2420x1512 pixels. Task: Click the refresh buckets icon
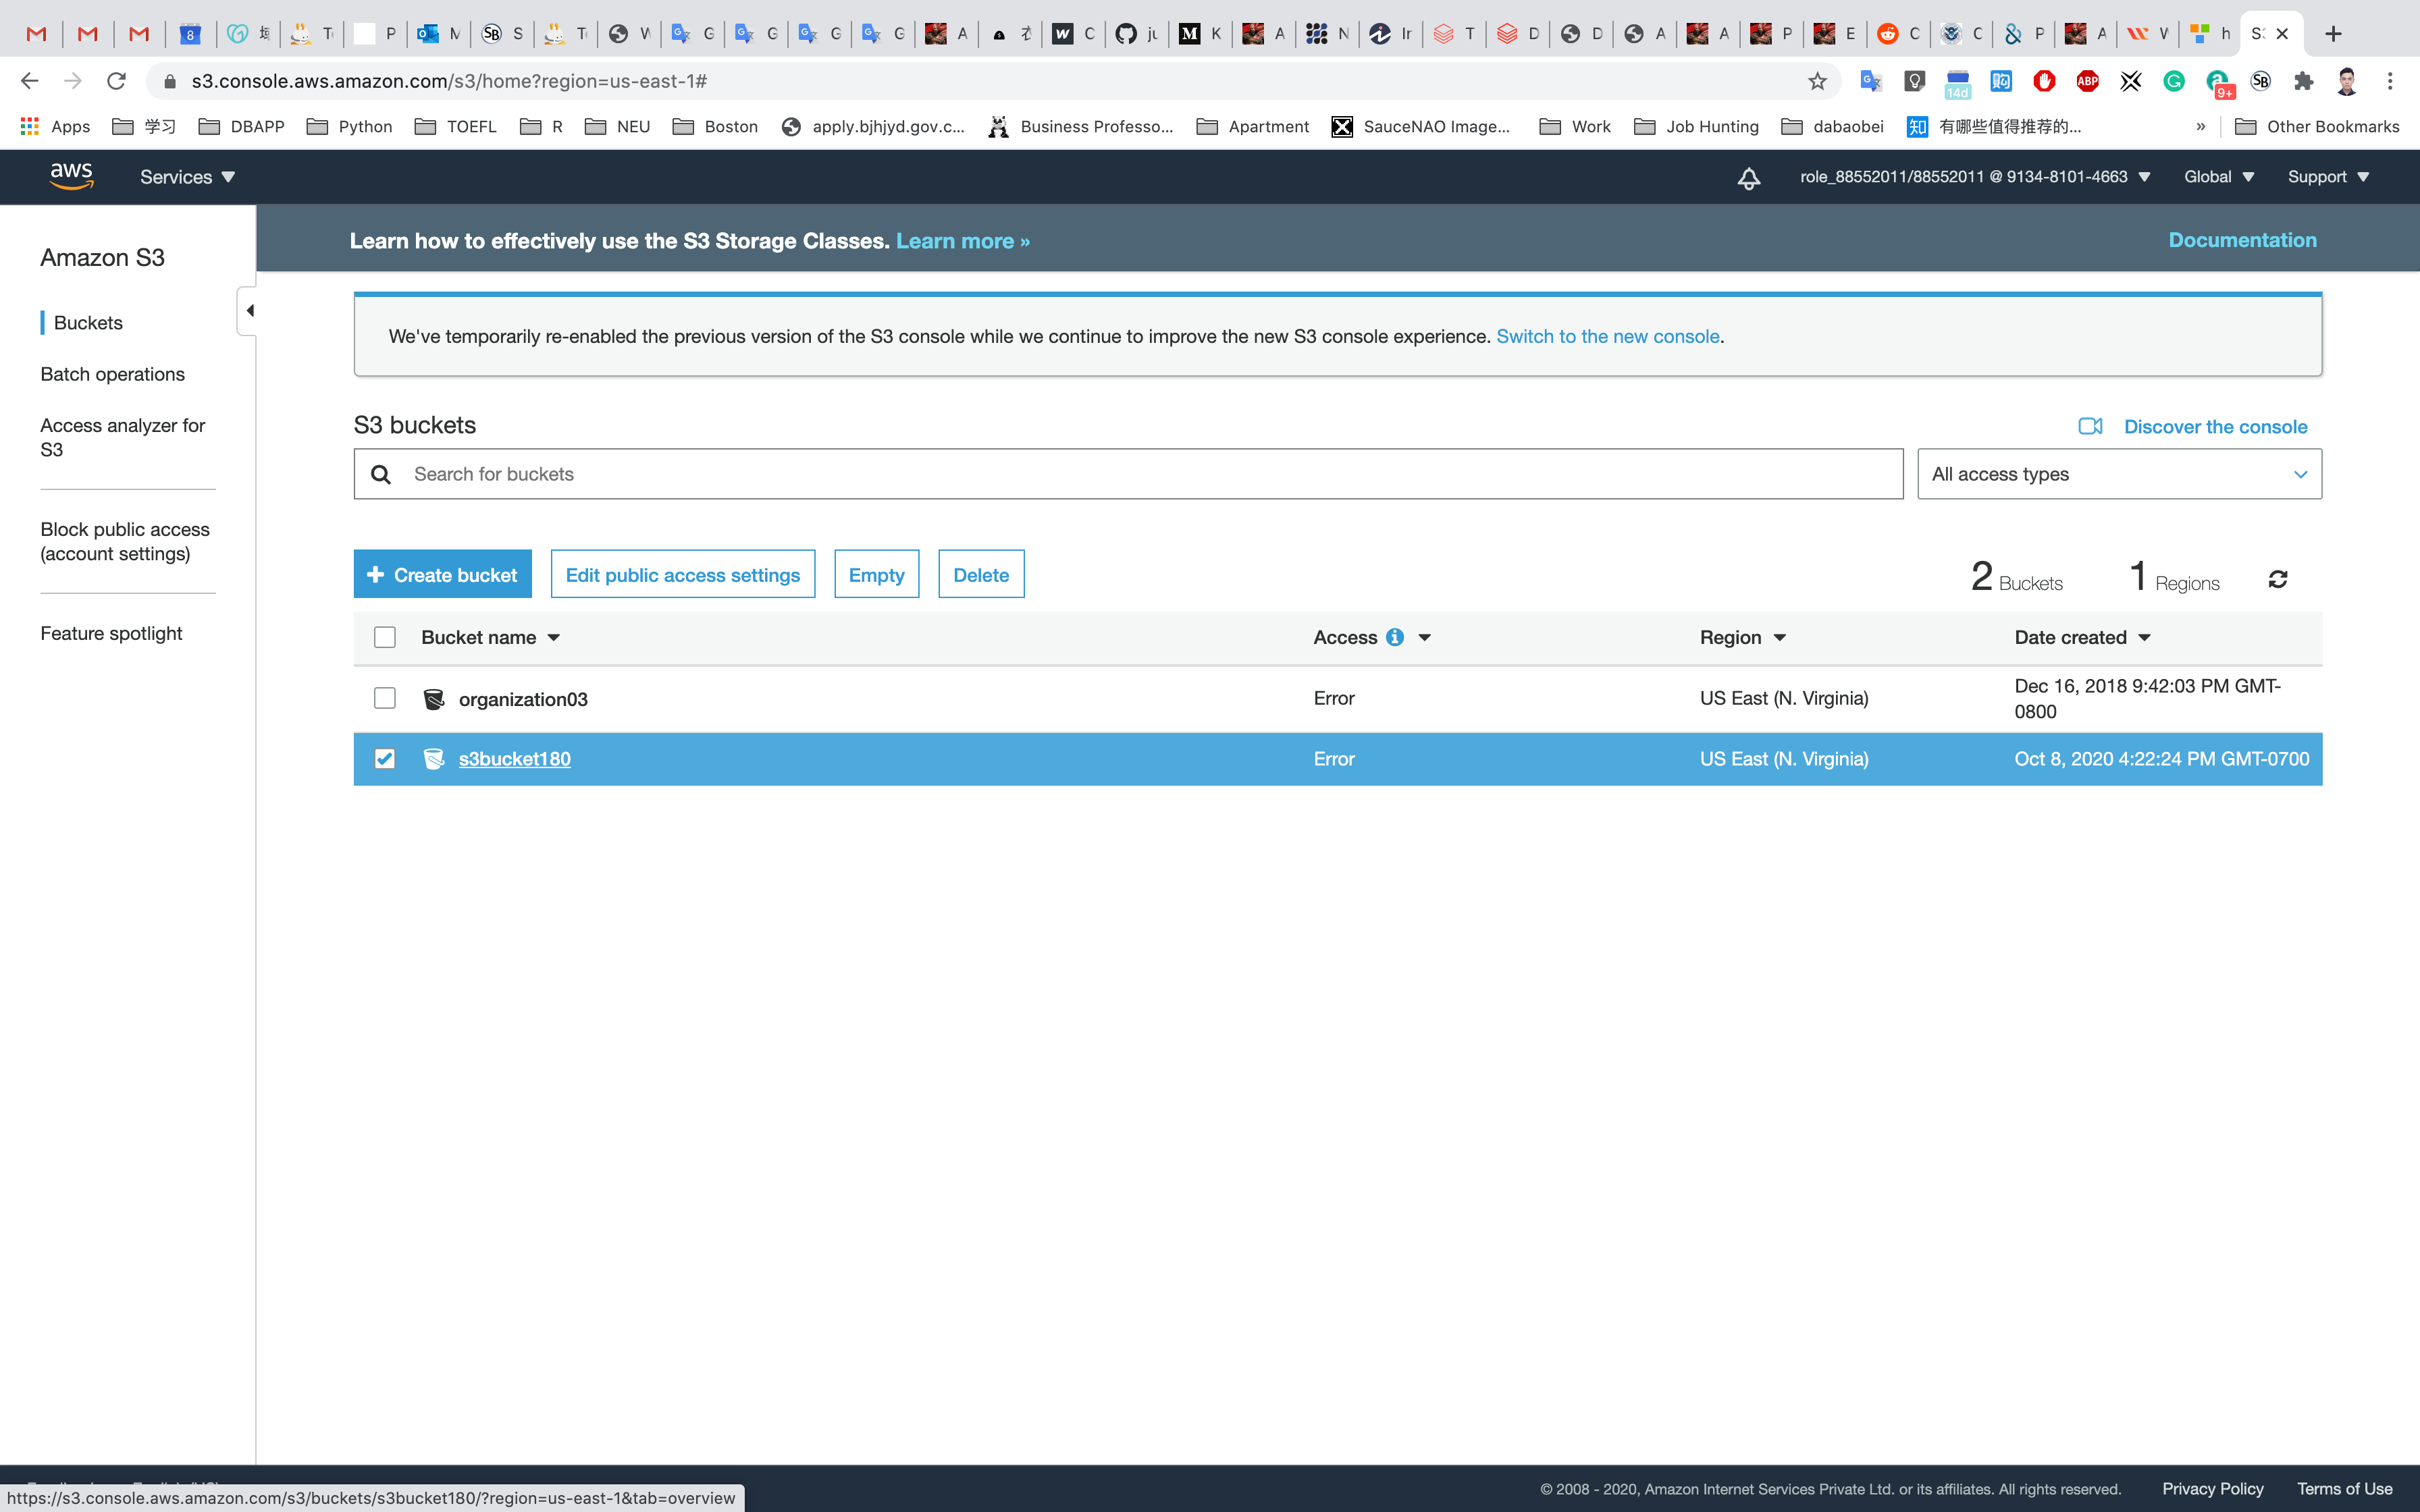(x=2278, y=579)
